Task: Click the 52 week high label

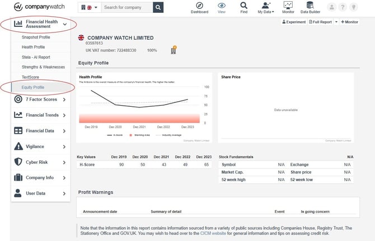Action: [x=233, y=179]
